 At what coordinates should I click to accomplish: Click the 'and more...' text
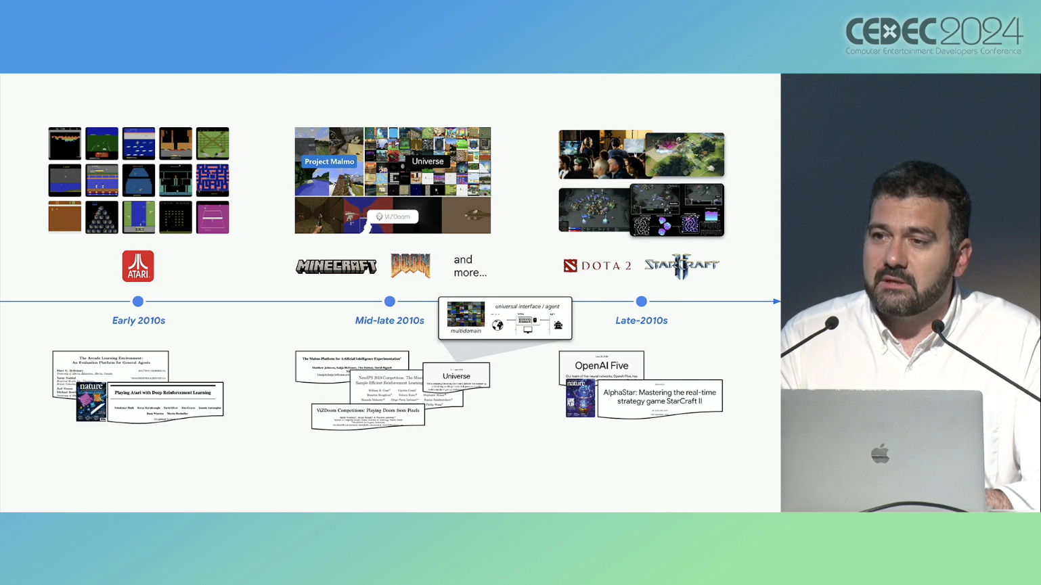coord(470,266)
